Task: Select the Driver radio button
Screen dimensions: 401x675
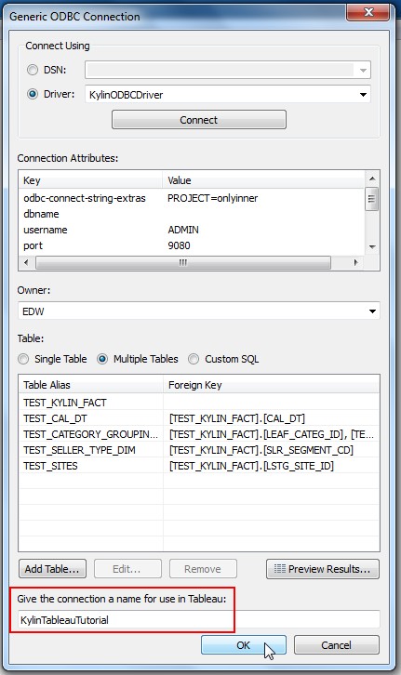Action: pos(33,94)
